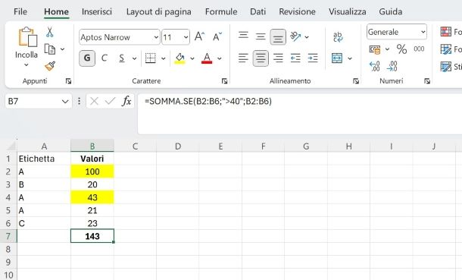
Task: Click the Select All corner triangle
Action: pyautogui.click(x=11, y=146)
